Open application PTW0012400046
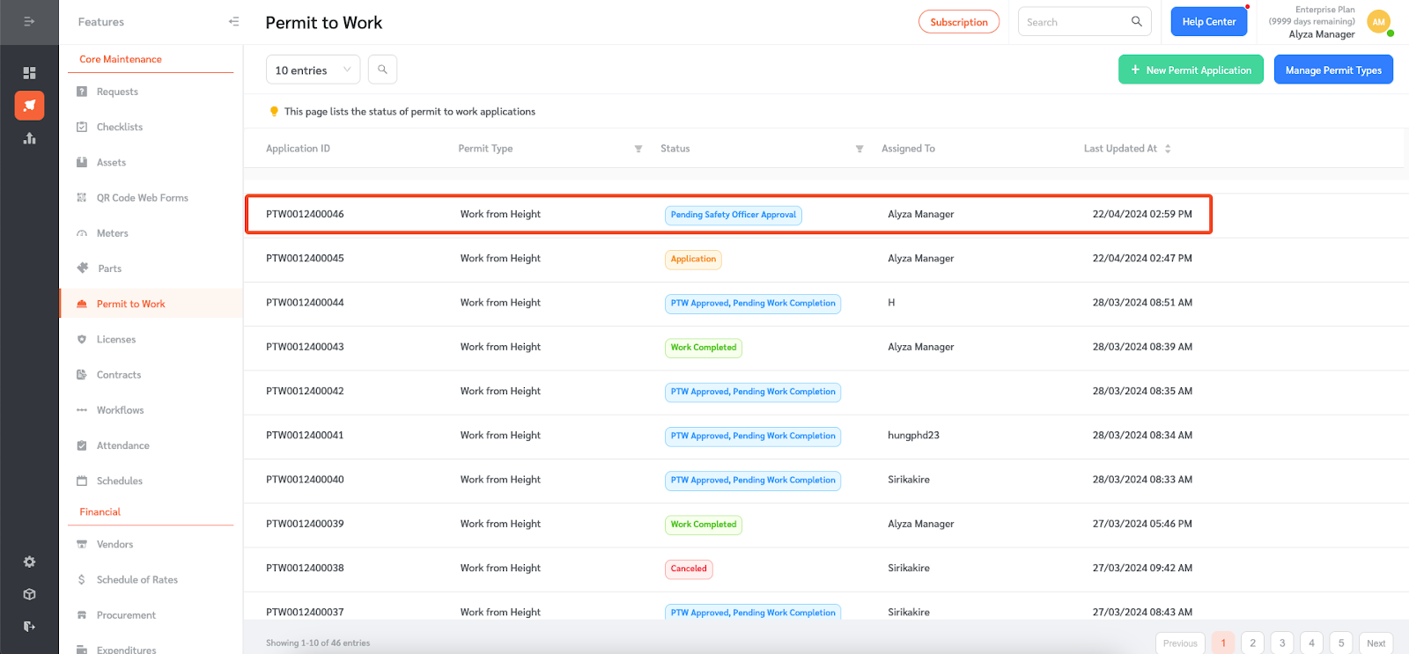The height and width of the screenshot is (654, 1409). pos(305,214)
